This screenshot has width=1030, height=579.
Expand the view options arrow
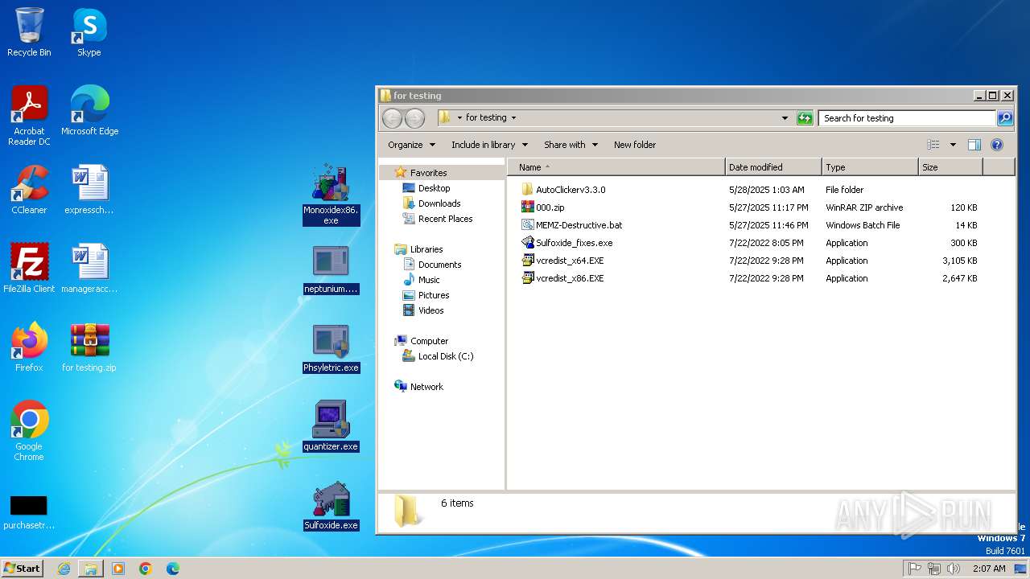tap(953, 145)
